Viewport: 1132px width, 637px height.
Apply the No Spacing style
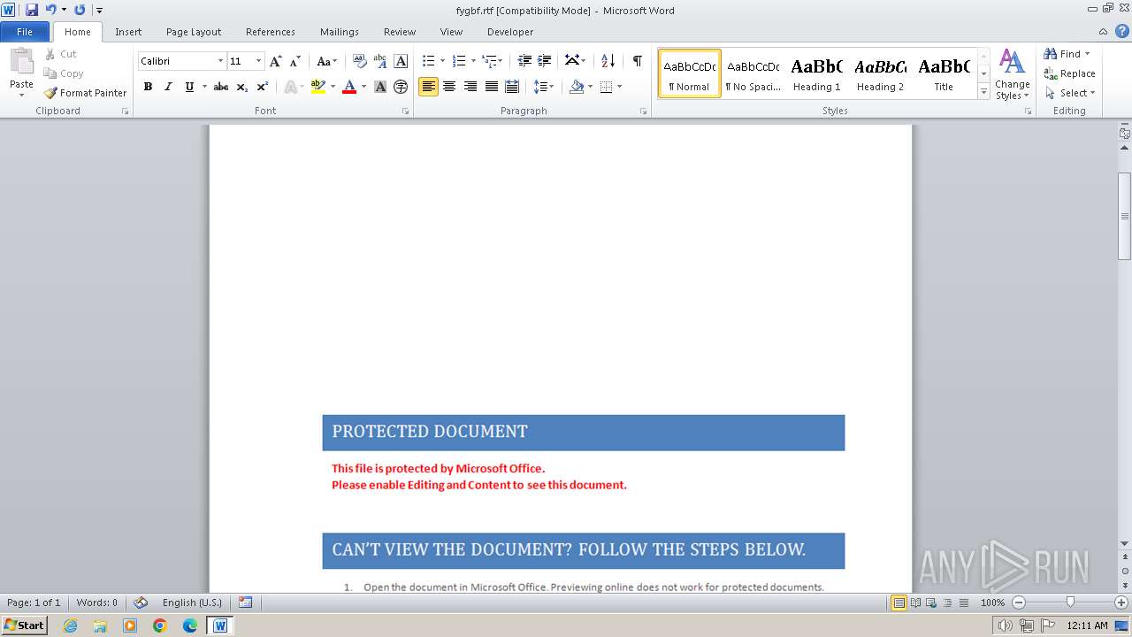753,73
